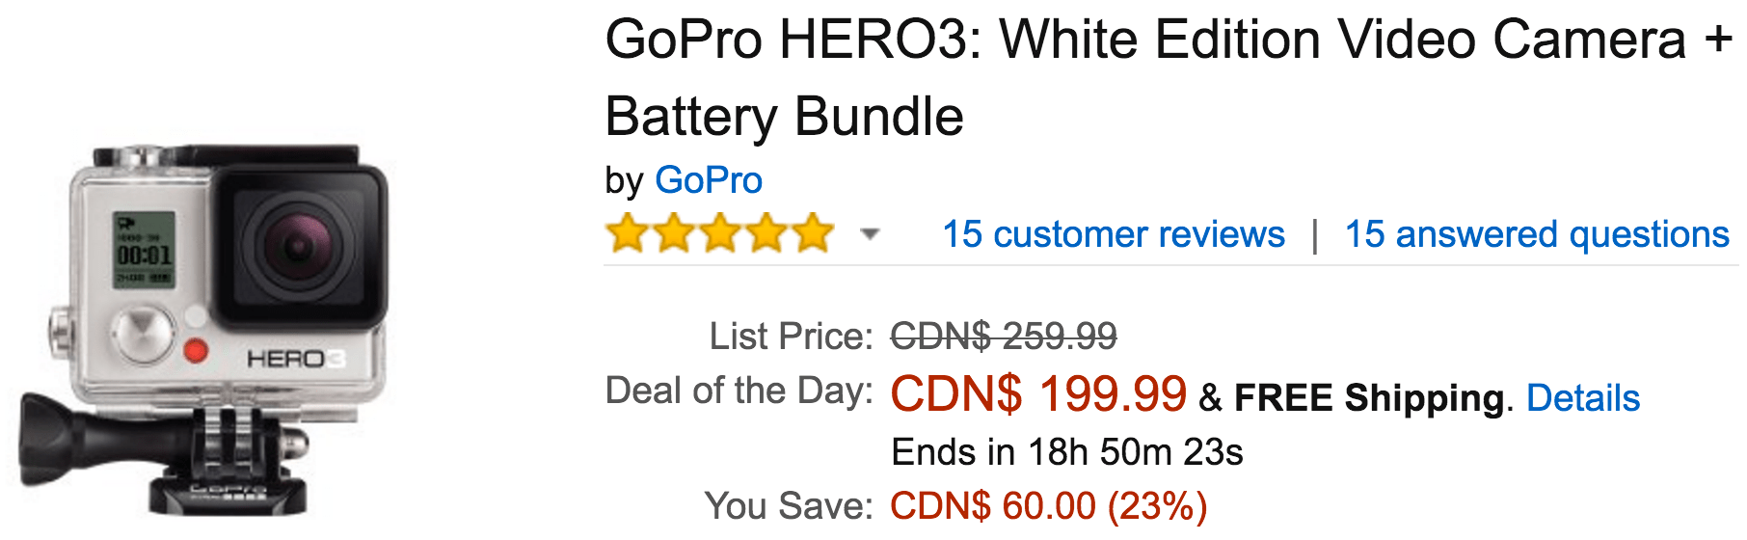Click the FREE Shipping Details link

[x=1583, y=397]
